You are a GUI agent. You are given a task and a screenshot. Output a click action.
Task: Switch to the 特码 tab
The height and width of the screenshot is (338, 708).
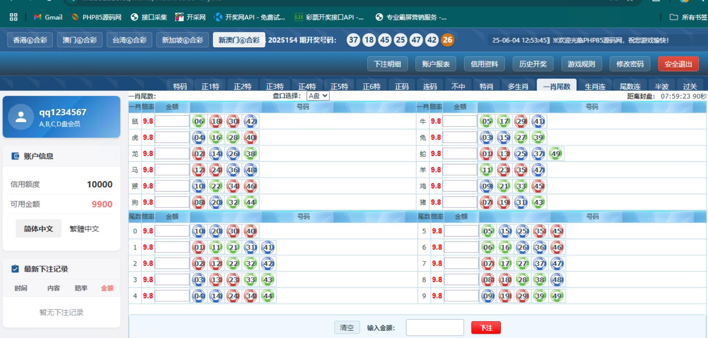pyautogui.click(x=180, y=86)
